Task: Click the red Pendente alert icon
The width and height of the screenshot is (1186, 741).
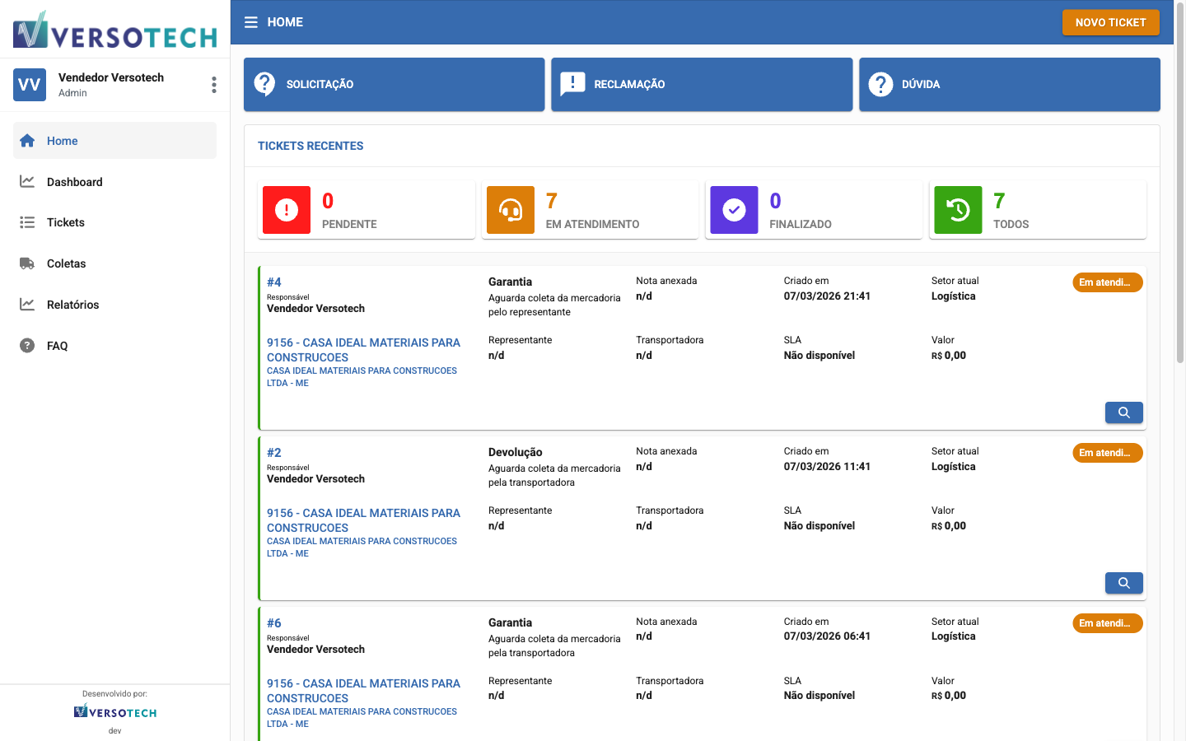Action: click(286, 210)
